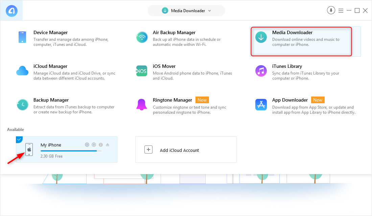Click "Manage iCloud data and iCloud Drive" description
Viewport: 372px width, 216px height.
(x=74, y=76)
